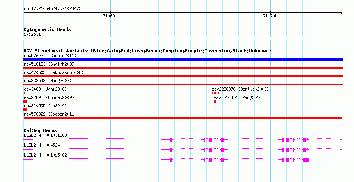Click the RefSeq Genes track title

click(x=41, y=130)
